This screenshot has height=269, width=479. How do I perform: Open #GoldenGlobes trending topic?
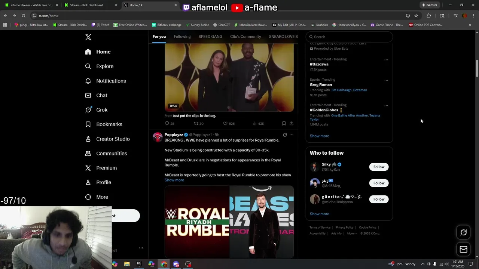click(324, 110)
